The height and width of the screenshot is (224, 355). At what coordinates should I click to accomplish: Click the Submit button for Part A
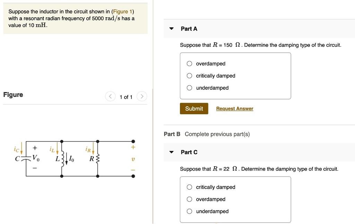pyautogui.click(x=194, y=108)
